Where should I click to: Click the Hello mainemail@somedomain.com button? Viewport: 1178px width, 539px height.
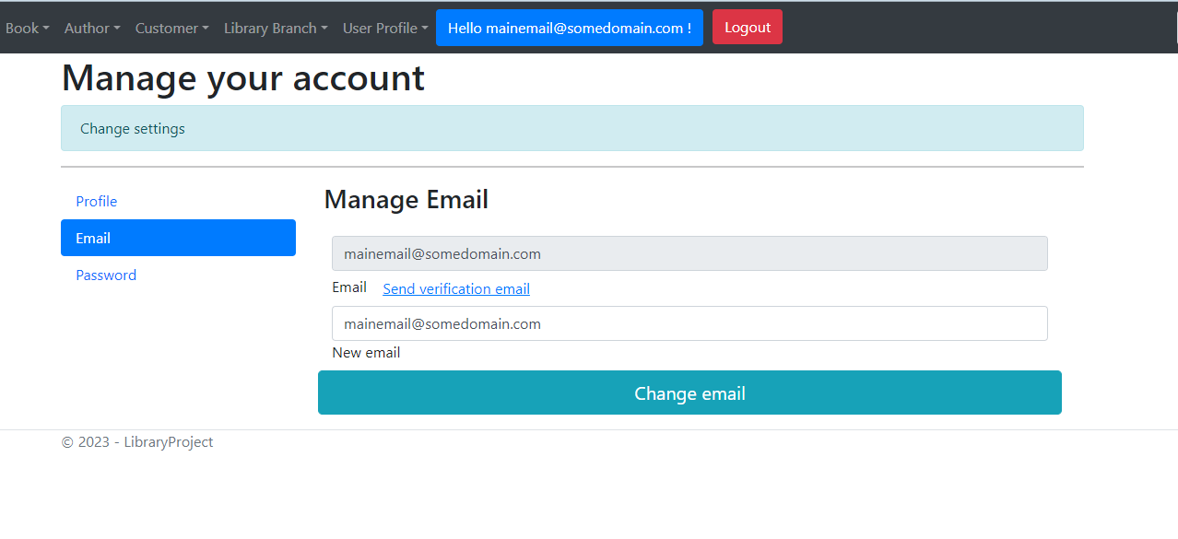pos(569,28)
